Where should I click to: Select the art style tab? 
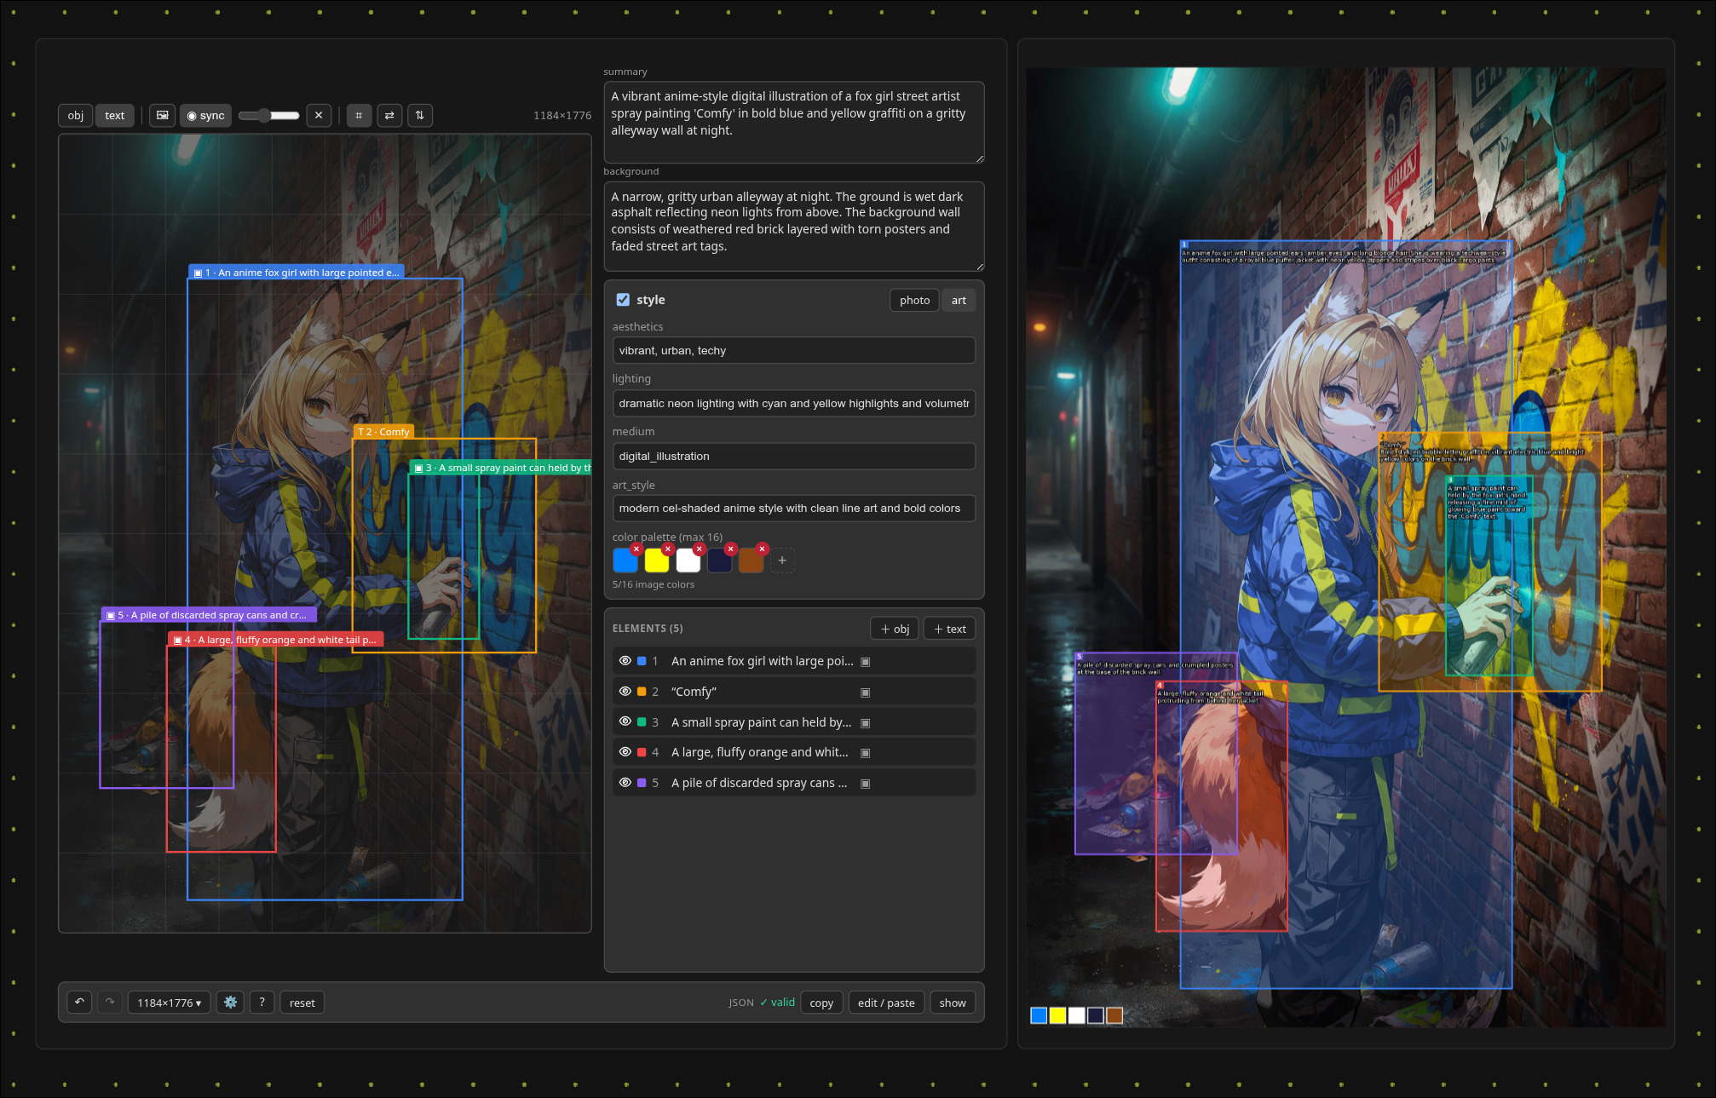point(959,300)
